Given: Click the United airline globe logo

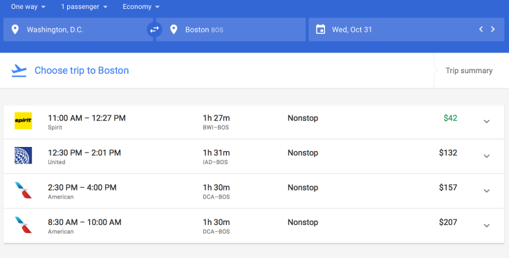Looking at the screenshot, I should (23, 155).
